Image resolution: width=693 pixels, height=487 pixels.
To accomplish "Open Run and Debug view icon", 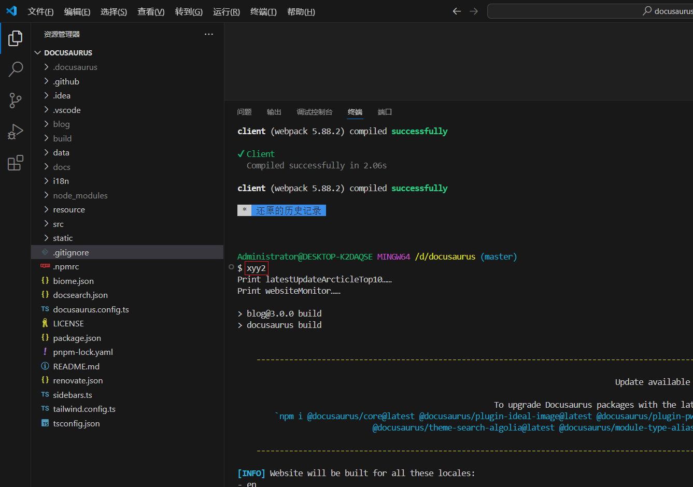I will (16, 132).
